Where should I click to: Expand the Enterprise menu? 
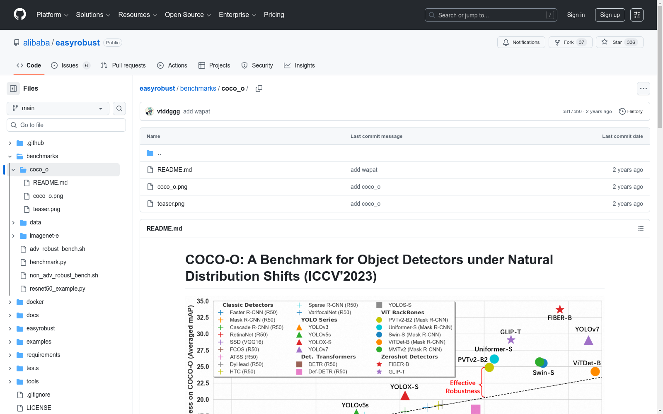coord(237,15)
